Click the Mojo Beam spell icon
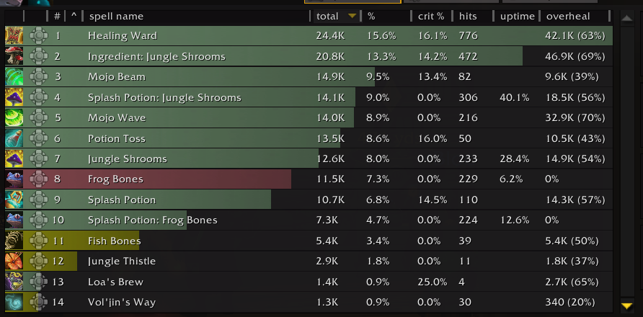The height and width of the screenshot is (317, 643). [x=14, y=76]
